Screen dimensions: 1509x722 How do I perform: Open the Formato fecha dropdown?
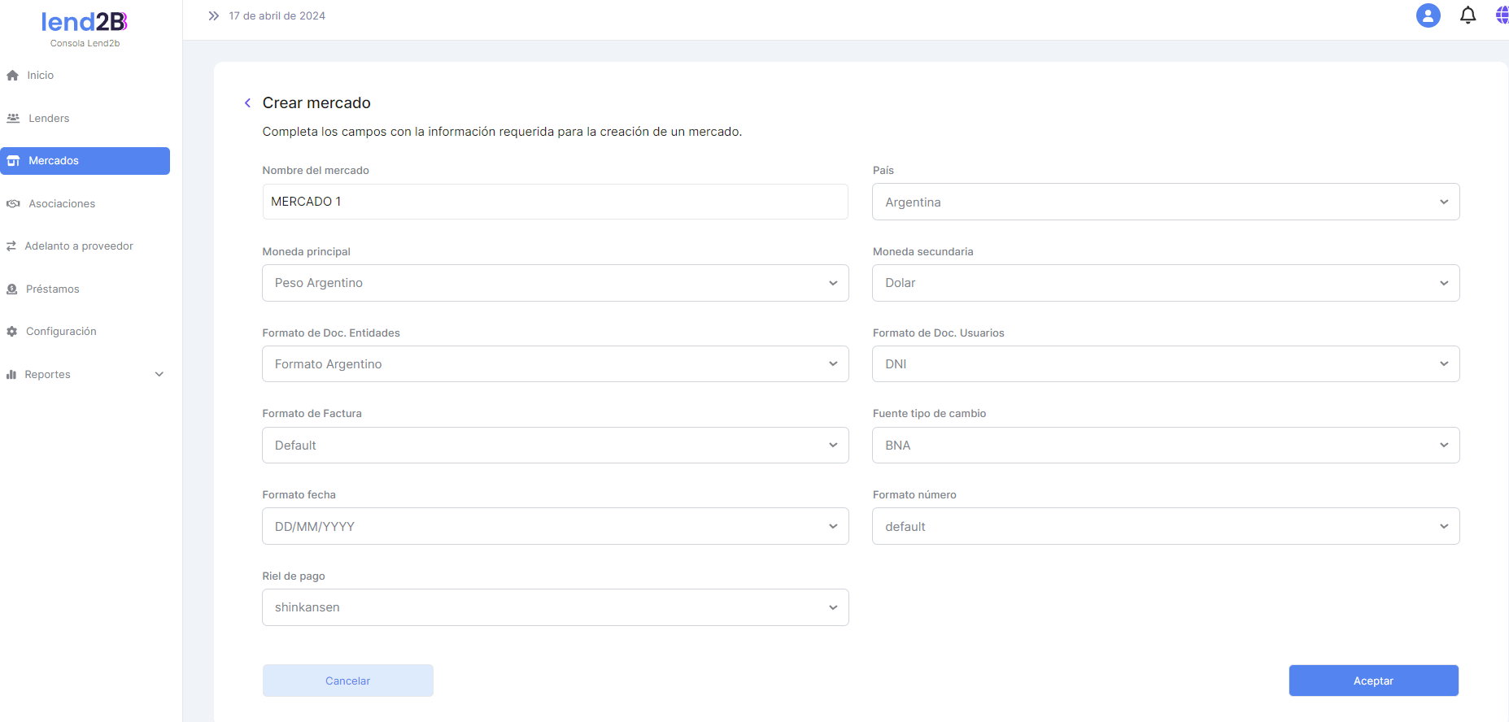point(555,526)
